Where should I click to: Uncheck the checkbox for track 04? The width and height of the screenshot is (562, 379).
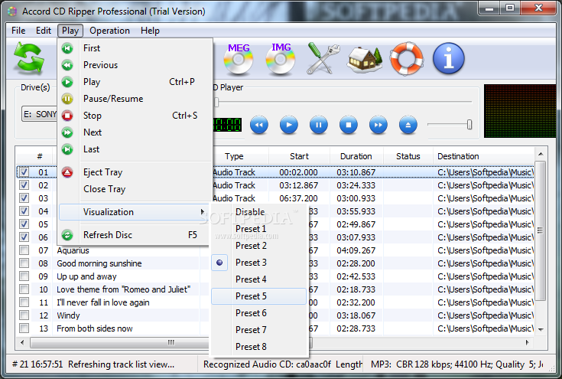pos(24,211)
